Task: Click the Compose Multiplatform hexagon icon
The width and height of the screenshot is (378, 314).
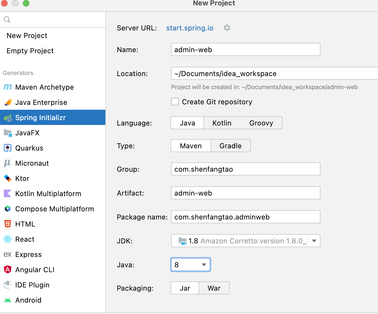Action: pyautogui.click(x=8, y=209)
